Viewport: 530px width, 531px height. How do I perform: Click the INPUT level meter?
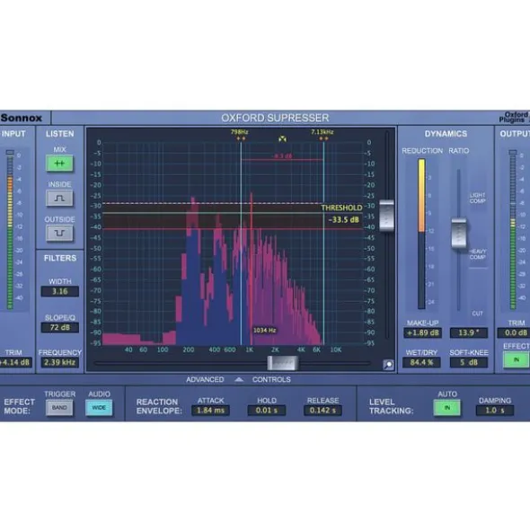[x=10, y=230]
